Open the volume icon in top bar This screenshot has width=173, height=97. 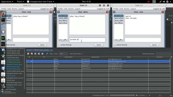tap(164, 2)
